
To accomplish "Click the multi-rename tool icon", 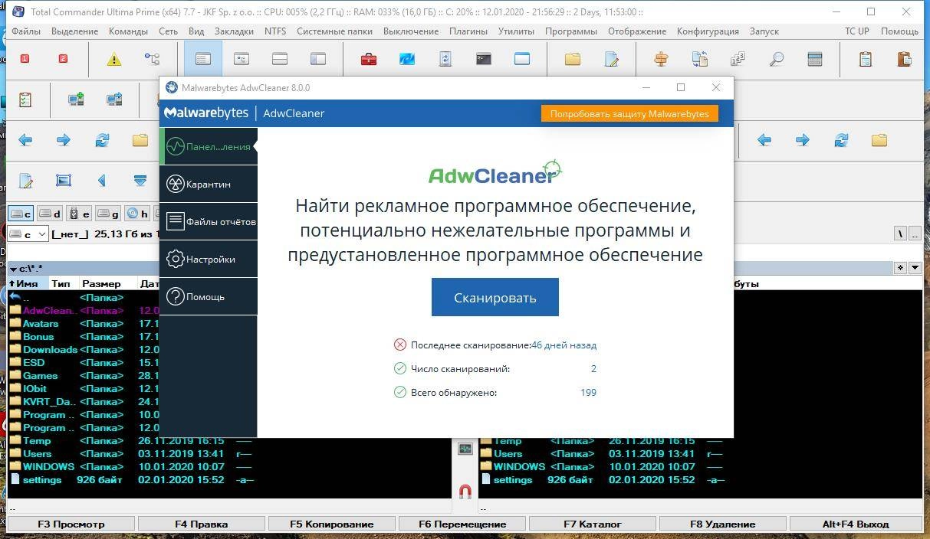I will click(x=738, y=59).
